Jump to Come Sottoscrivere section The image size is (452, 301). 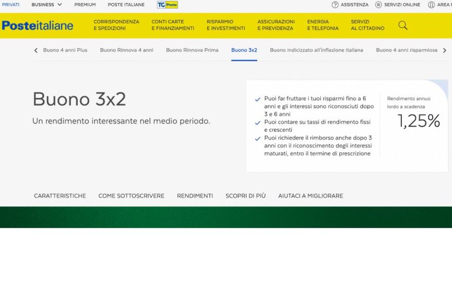pyautogui.click(x=131, y=196)
